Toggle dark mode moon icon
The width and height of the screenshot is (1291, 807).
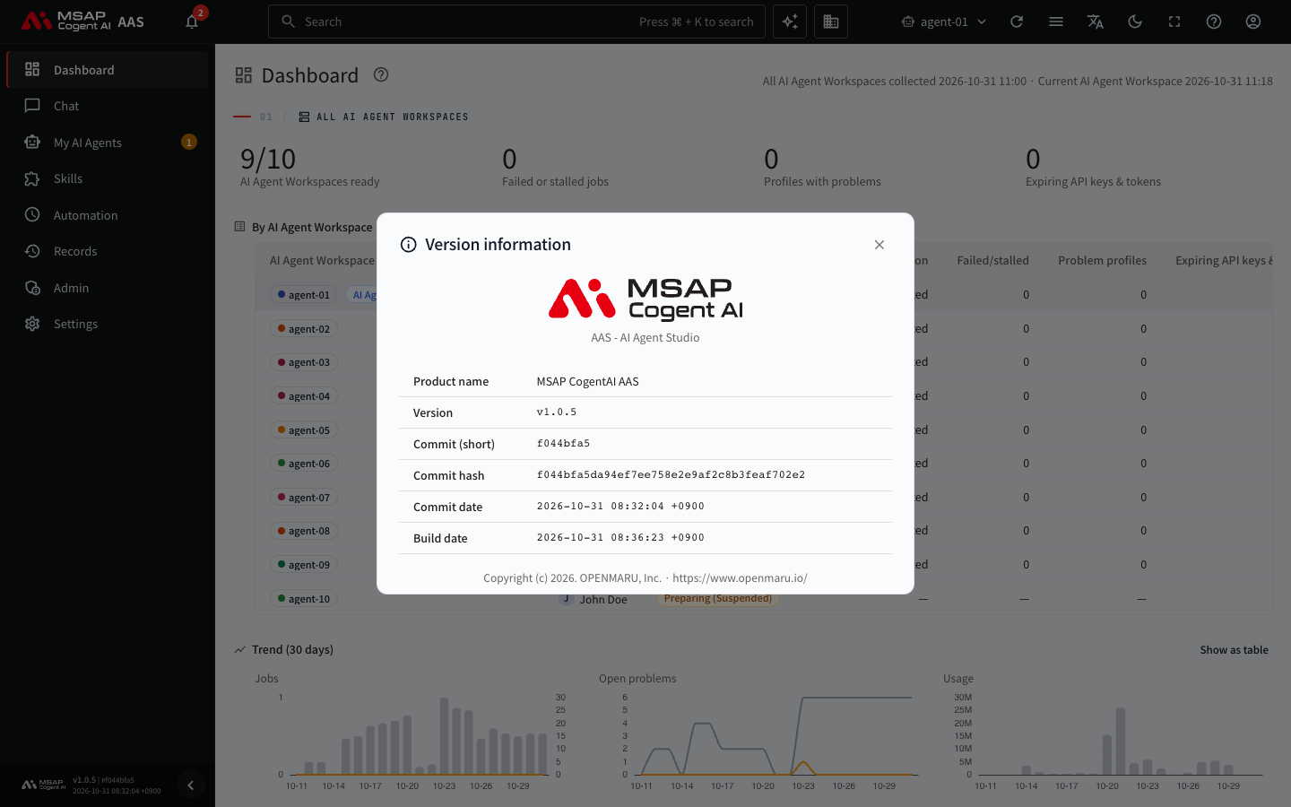(1135, 22)
